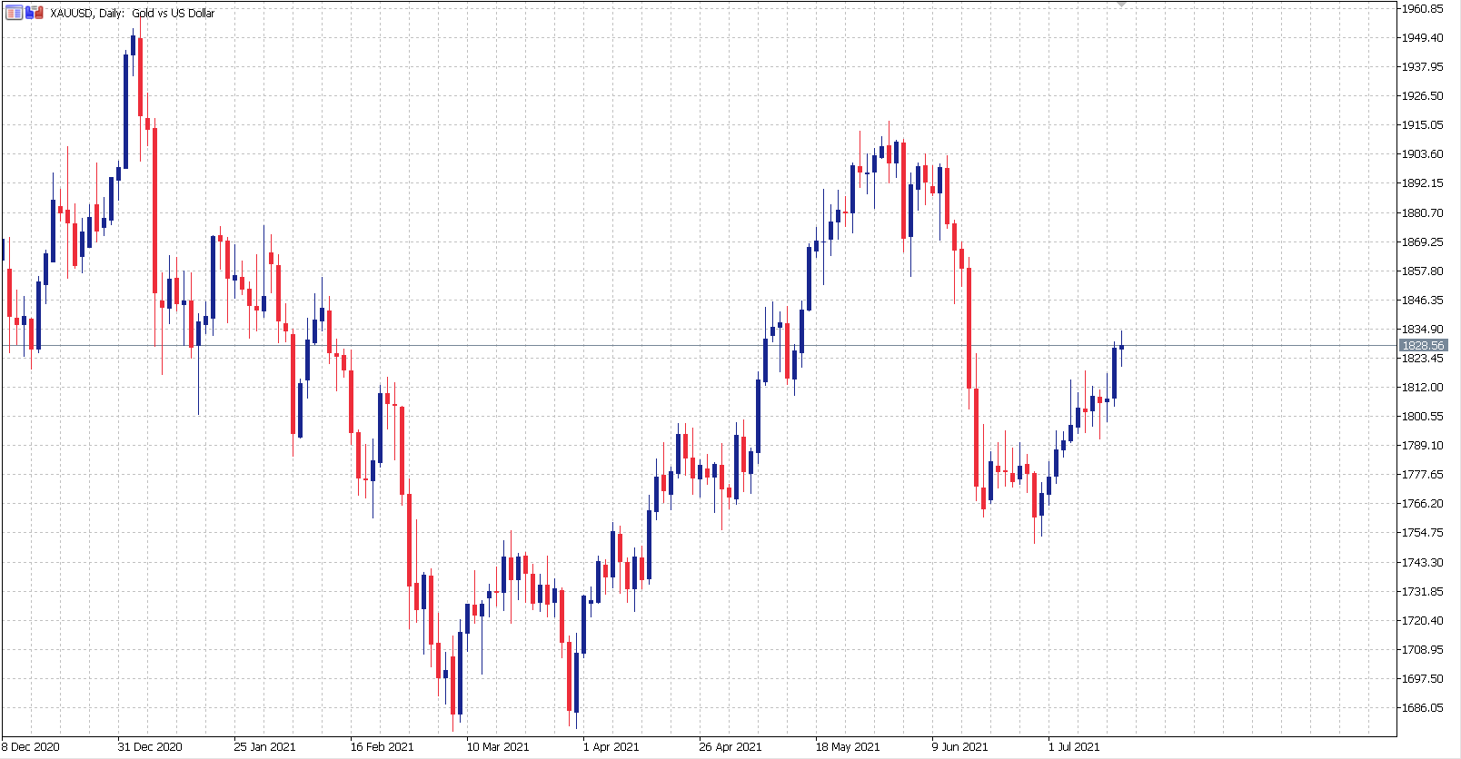The width and height of the screenshot is (1461, 759).
Task: Click the 8 Dec 2020 date label
Action: click(x=31, y=747)
